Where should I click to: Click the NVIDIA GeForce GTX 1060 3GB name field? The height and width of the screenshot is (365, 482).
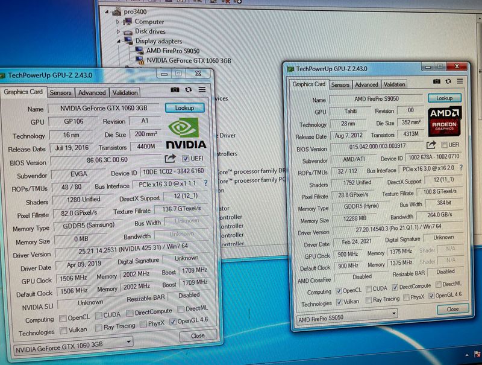104,109
